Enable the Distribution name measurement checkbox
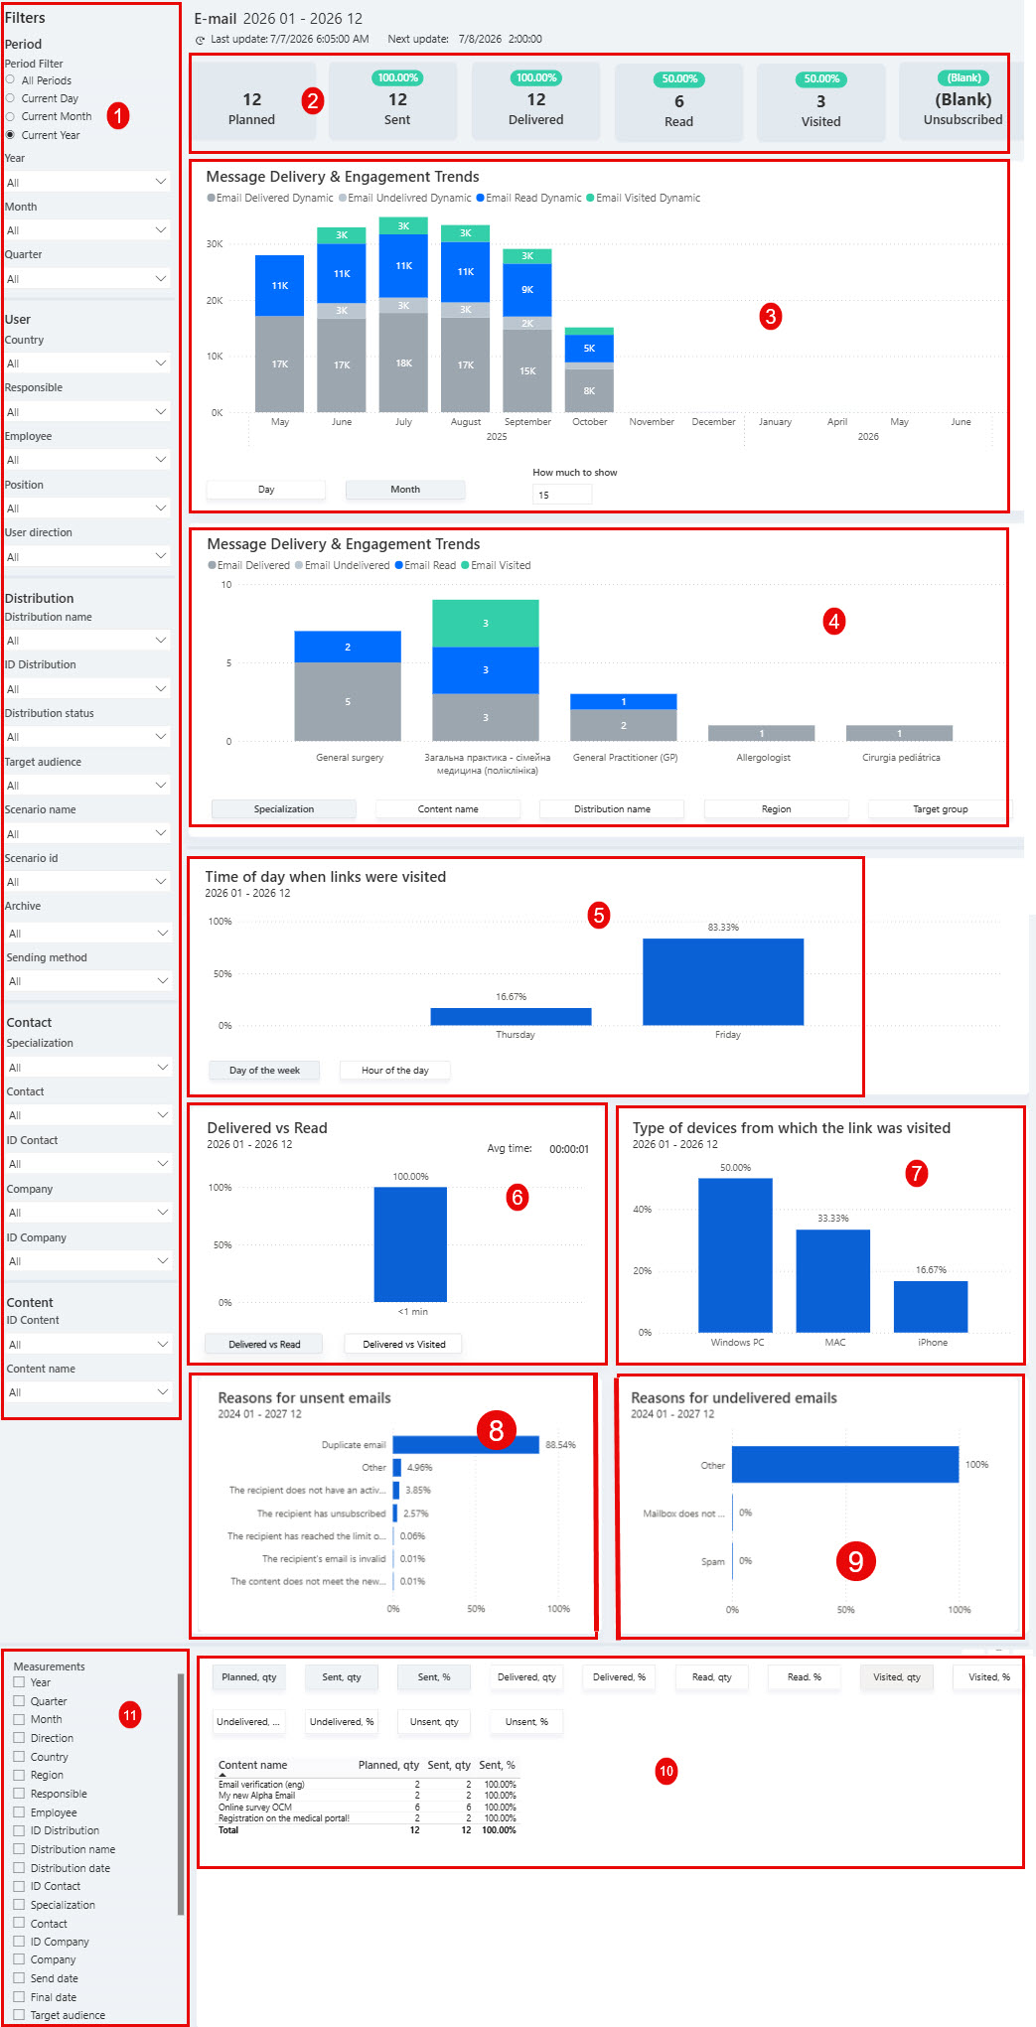This screenshot has width=1036, height=2027. [x=19, y=1849]
